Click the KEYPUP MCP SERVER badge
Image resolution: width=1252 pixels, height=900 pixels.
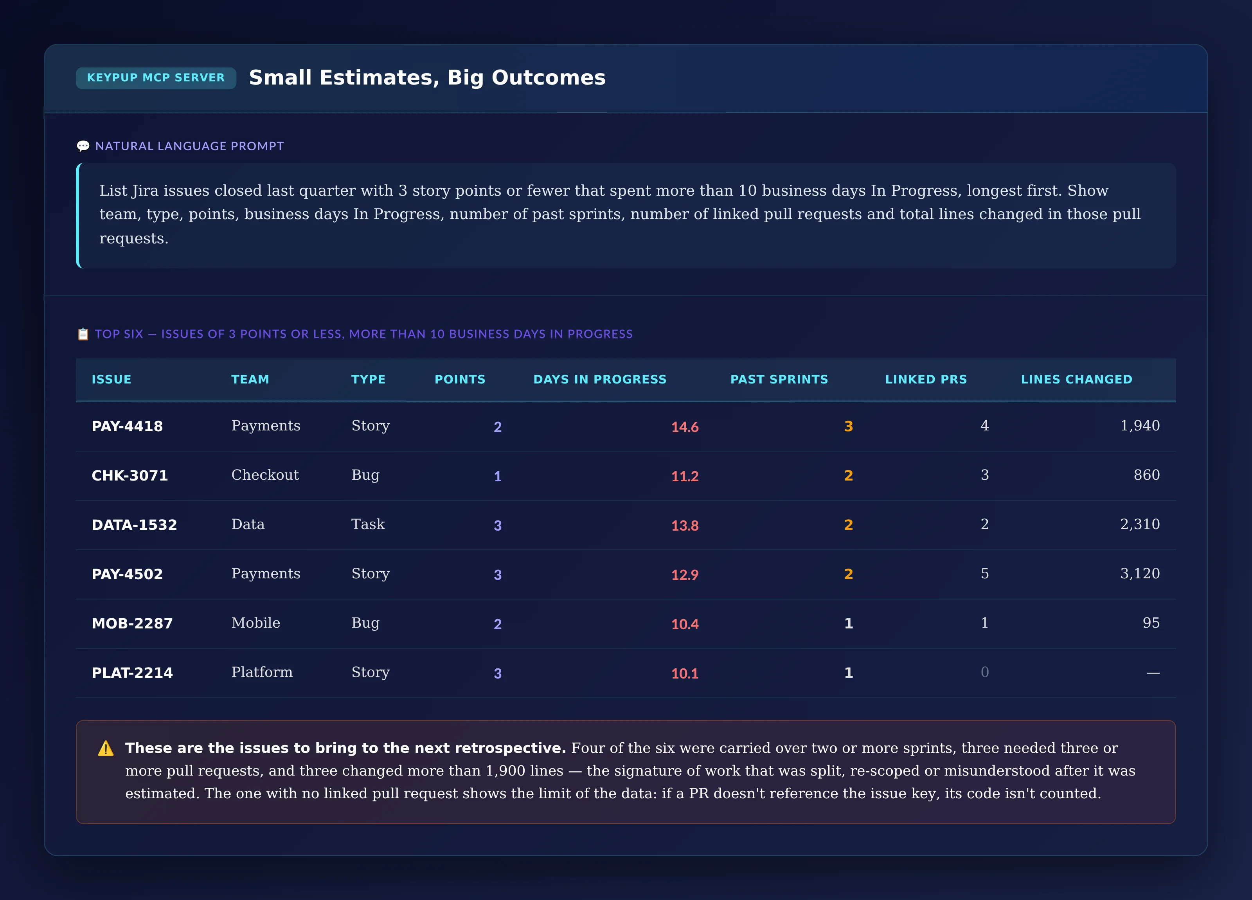click(156, 78)
